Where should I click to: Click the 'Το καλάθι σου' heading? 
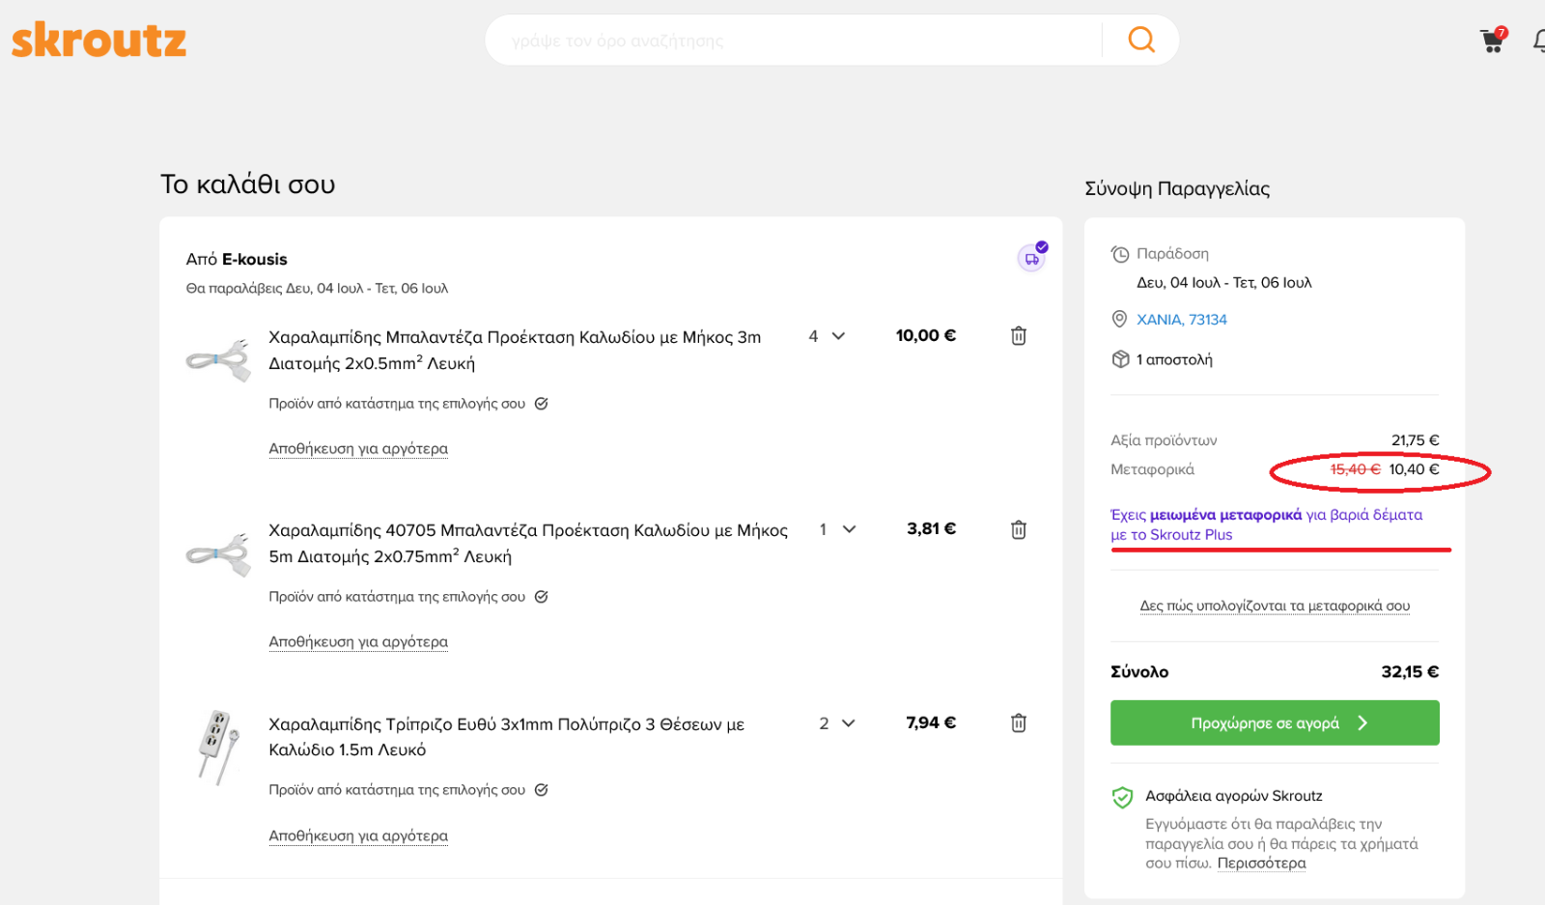point(248,184)
